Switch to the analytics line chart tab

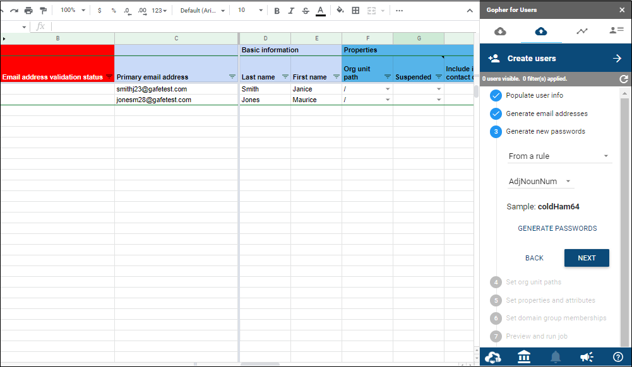point(581,31)
